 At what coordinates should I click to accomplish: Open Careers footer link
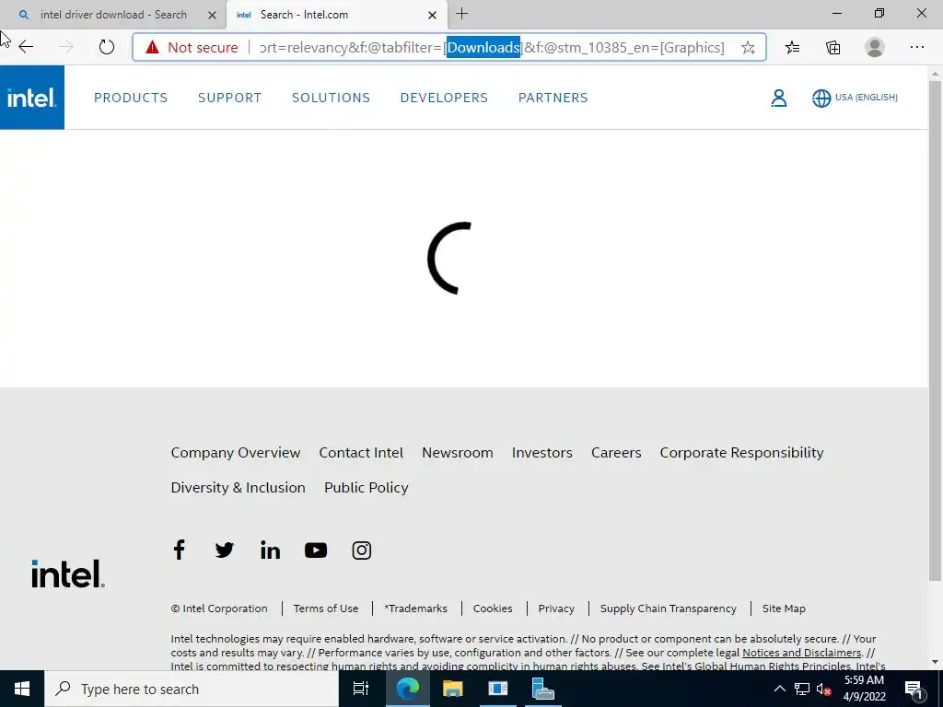pos(616,453)
